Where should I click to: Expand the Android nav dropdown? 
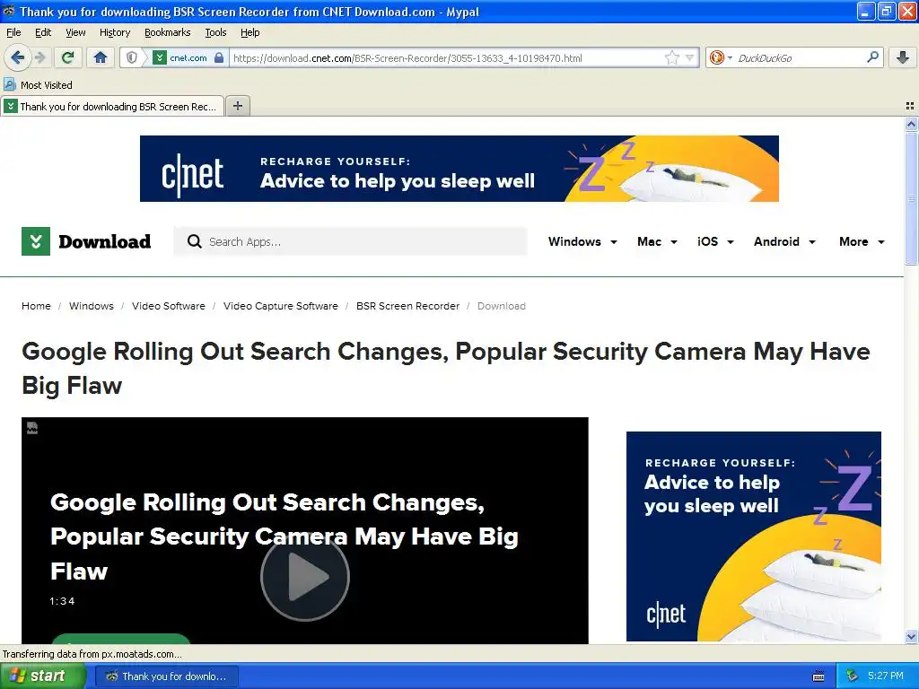[x=784, y=241]
